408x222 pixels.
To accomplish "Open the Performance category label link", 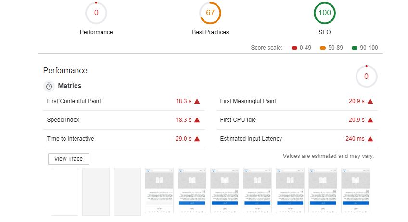I will tap(96, 32).
